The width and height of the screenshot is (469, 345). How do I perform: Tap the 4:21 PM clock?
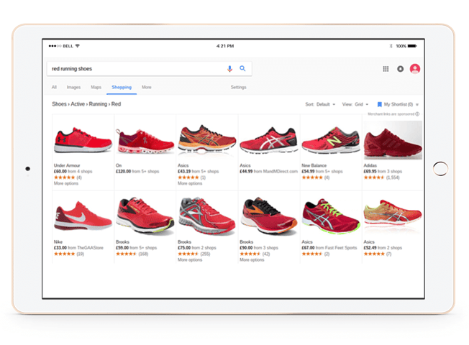pos(225,46)
